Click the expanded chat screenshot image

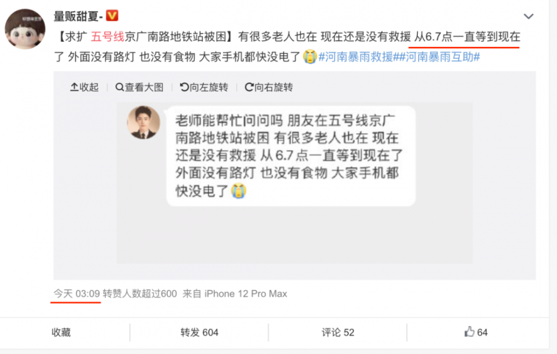tap(295, 183)
